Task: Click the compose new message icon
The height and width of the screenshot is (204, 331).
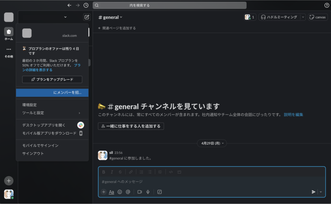Action: point(87,17)
